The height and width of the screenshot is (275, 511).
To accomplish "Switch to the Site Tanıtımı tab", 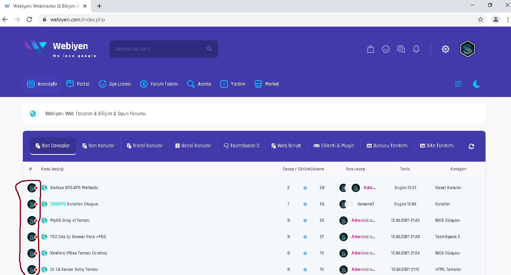I will [437, 146].
